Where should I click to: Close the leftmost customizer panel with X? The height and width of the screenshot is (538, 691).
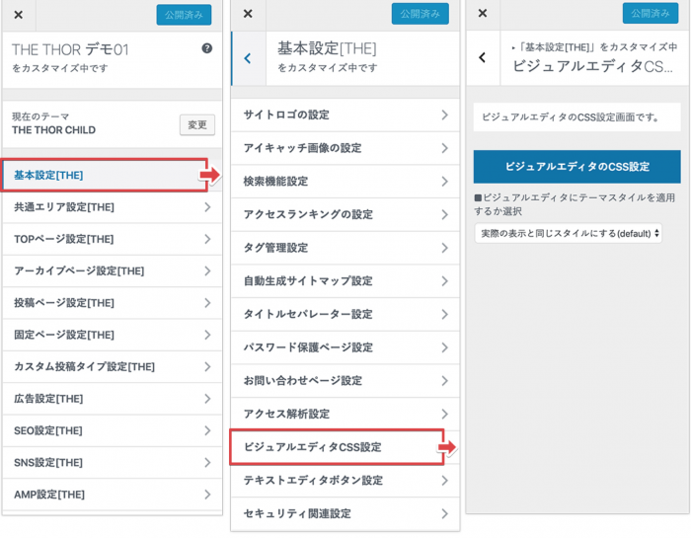pos(18,15)
